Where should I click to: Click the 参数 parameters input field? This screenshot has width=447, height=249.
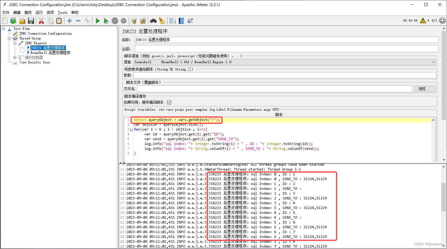[284, 75]
